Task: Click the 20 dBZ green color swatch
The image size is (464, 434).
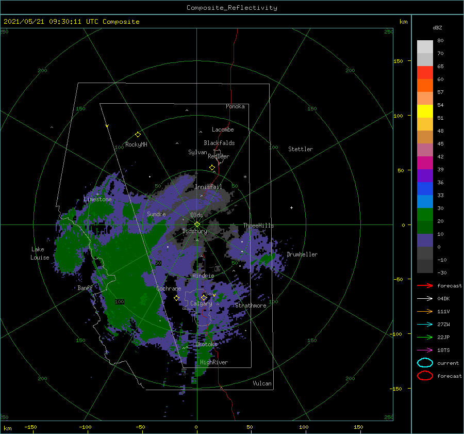Action: 425,214
